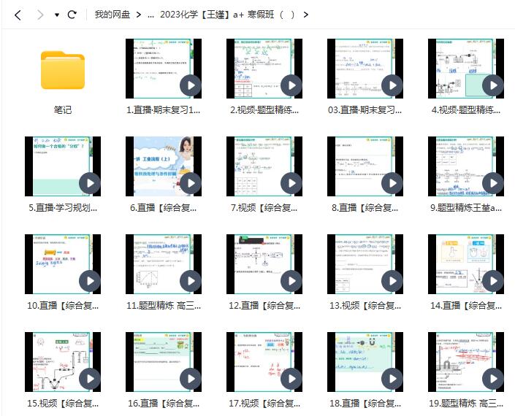
Task: Open the 笔记 folder
Action: pyautogui.click(x=63, y=70)
